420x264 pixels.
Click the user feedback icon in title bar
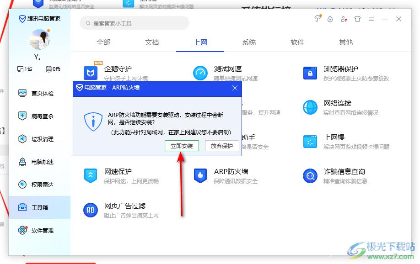pyautogui.click(x=344, y=19)
